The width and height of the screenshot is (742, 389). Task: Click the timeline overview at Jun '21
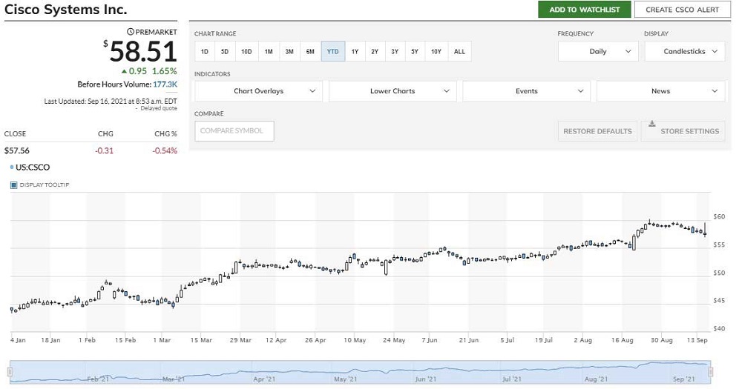coord(425,379)
